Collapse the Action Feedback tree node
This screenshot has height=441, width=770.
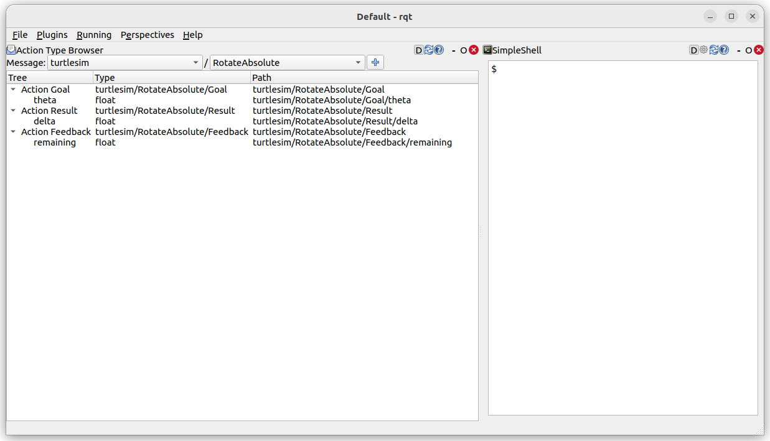click(14, 132)
